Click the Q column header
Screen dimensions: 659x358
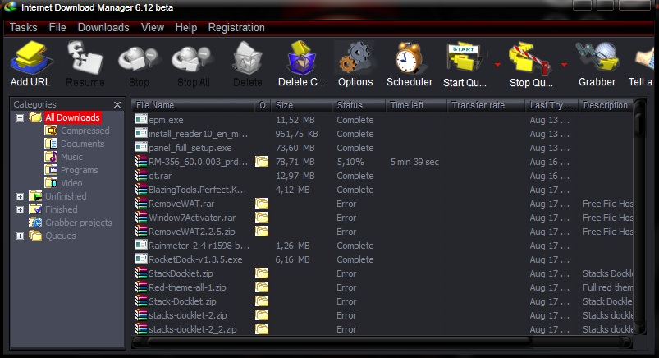point(263,105)
